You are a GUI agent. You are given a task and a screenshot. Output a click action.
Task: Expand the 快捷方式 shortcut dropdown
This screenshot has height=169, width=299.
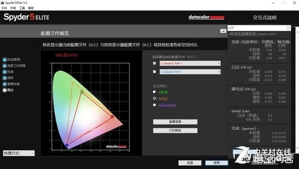(19, 153)
